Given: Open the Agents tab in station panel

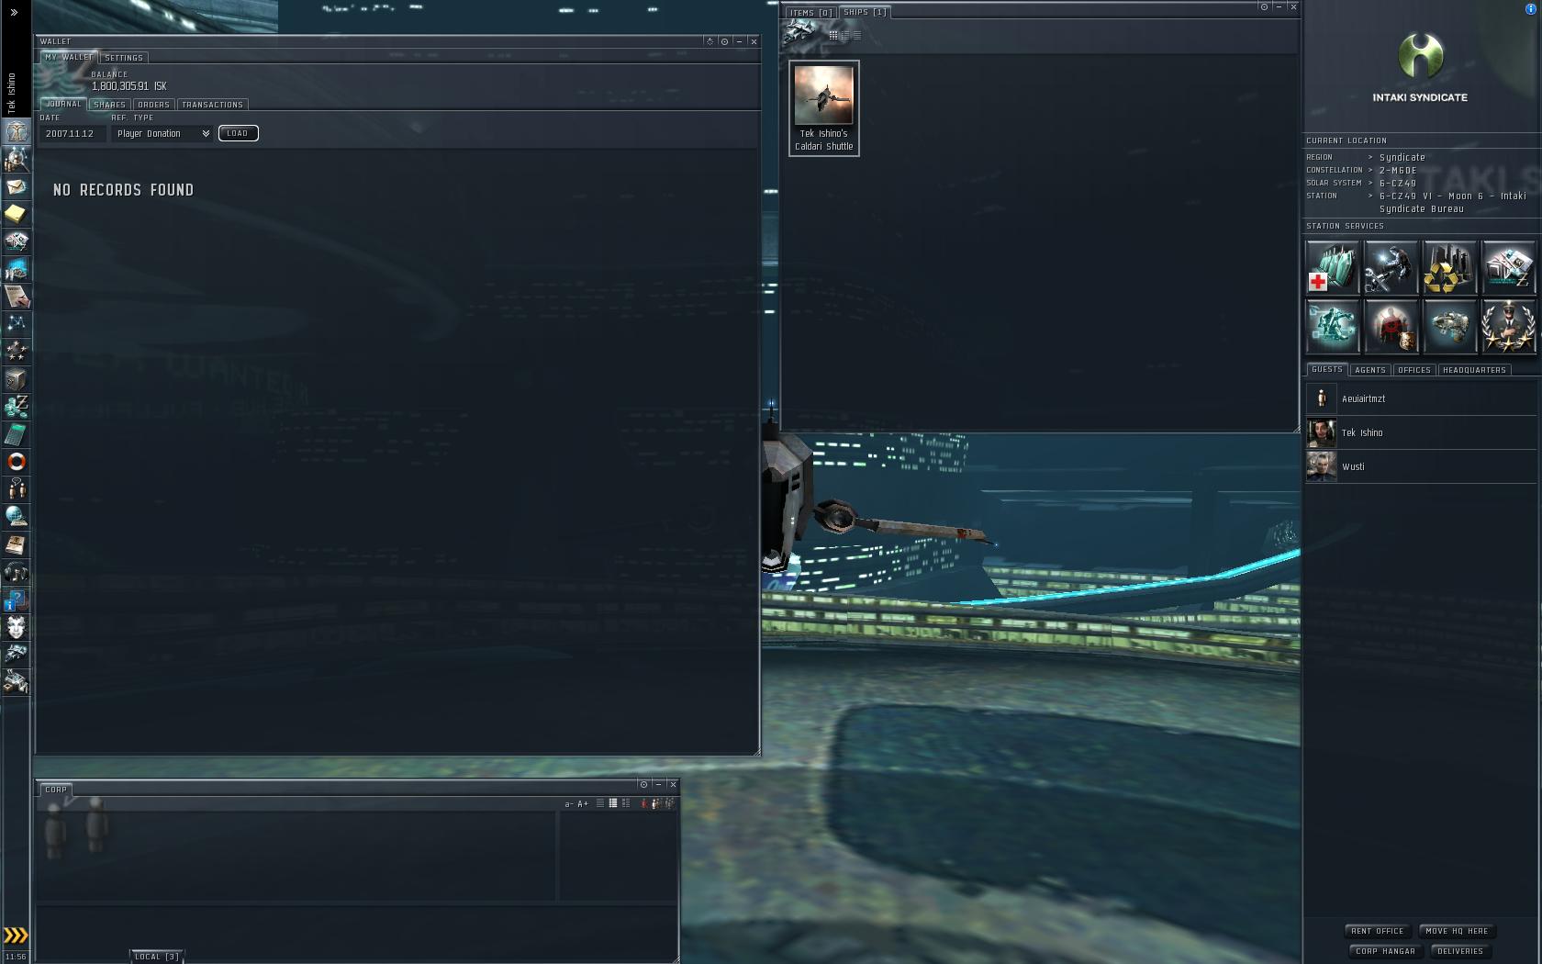Looking at the screenshot, I should [1370, 370].
